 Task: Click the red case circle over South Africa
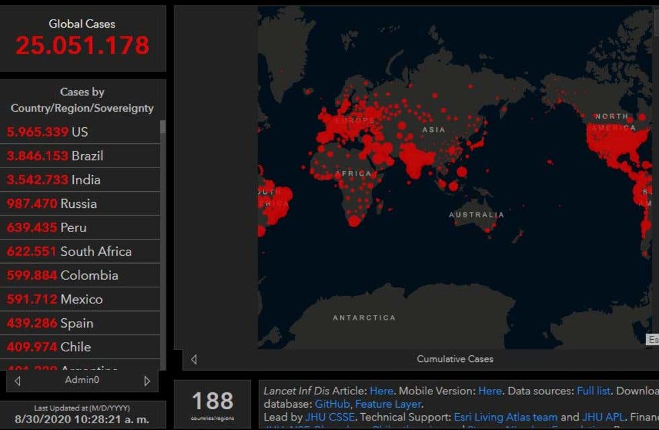pos(354,220)
